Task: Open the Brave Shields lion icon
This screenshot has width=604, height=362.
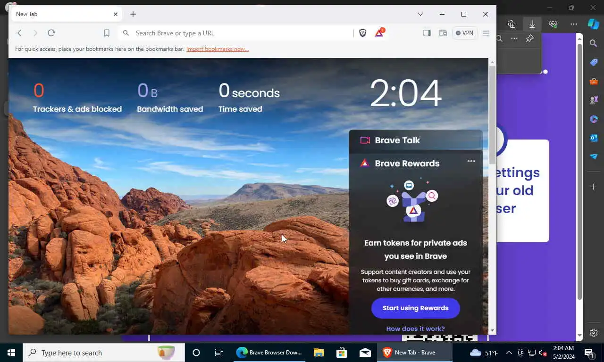Action: point(362,33)
